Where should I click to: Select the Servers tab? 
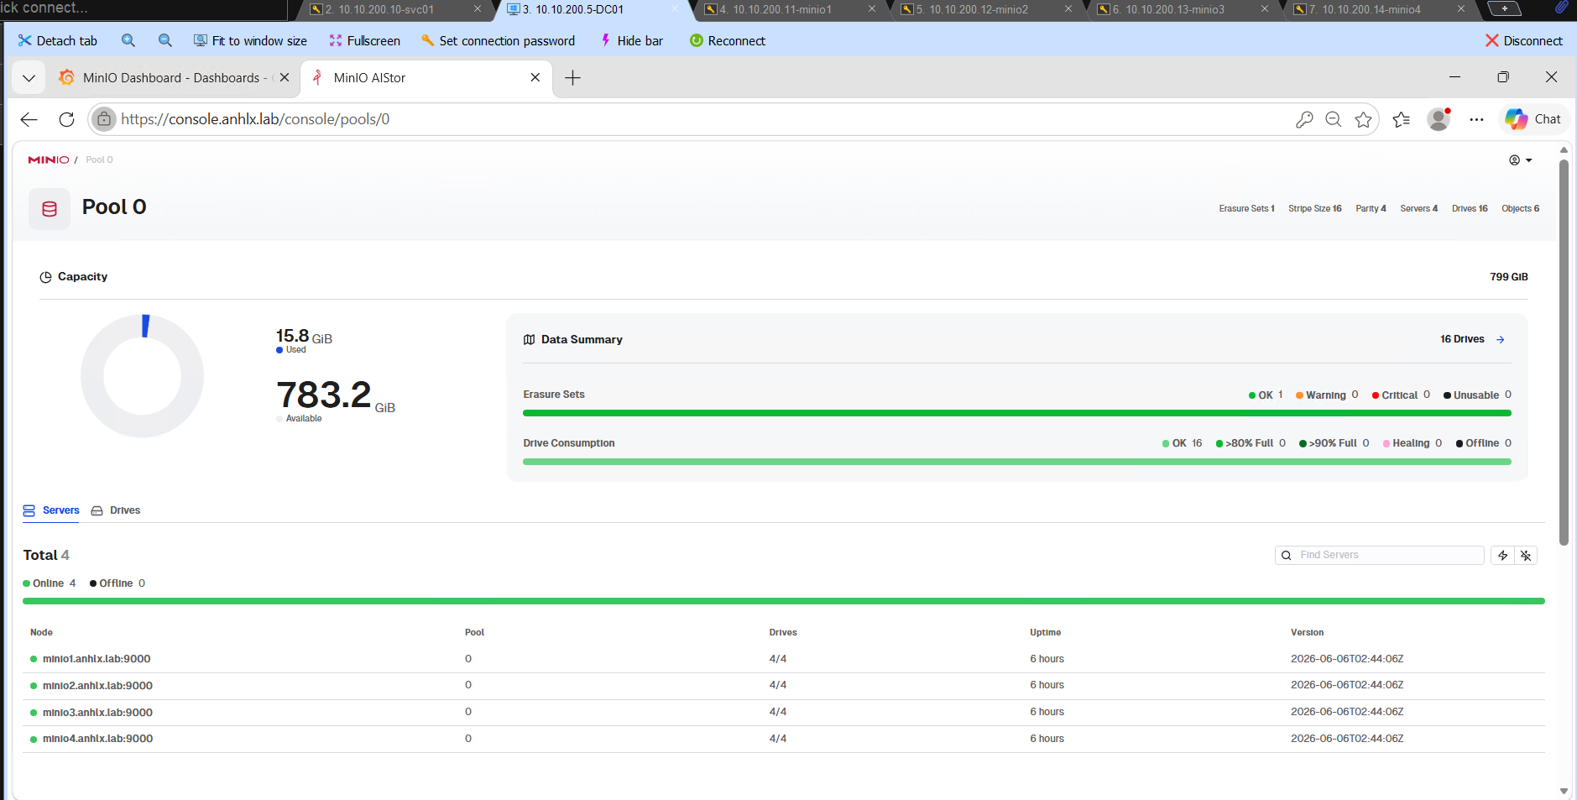point(51,510)
